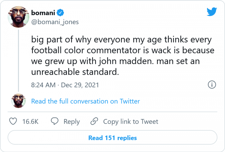Image resolution: width=225 pixels, height=152 pixels.
Task: Click the vertical thread line between avatars
Action: coord(18,61)
